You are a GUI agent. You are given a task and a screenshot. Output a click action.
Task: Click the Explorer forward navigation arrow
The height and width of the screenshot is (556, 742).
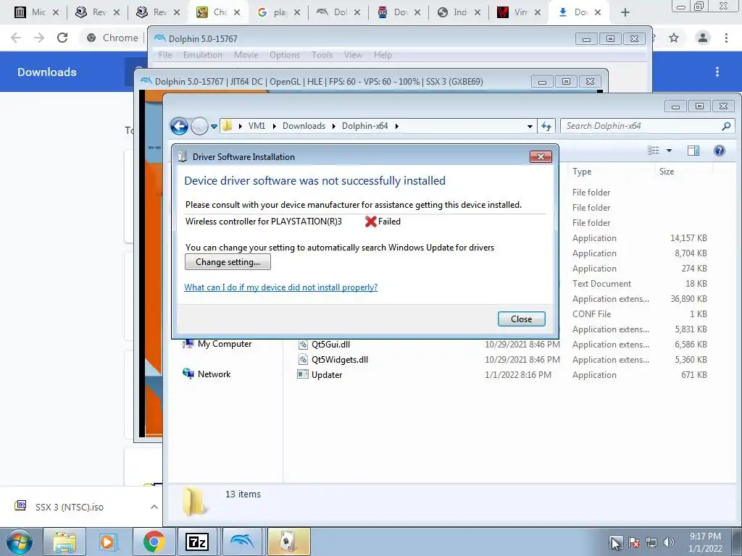(199, 126)
